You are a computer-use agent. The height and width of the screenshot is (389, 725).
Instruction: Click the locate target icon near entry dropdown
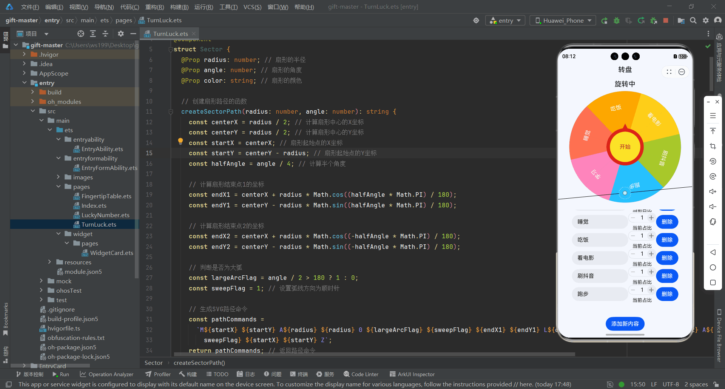476,21
